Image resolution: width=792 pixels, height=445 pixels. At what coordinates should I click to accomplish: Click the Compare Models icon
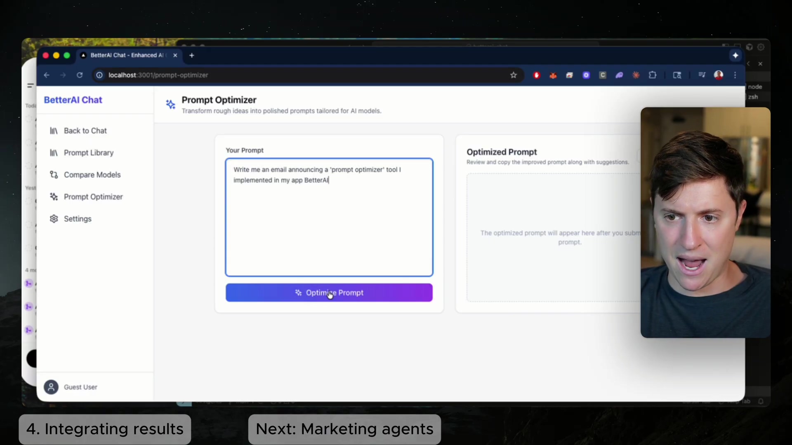click(x=54, y=175)
